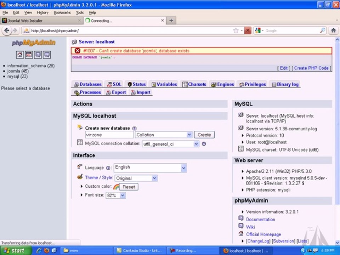Viewport: 340px width, 255px height.
Task: Click the Google search magnifier icon
Action: click(x=322, y=30)
